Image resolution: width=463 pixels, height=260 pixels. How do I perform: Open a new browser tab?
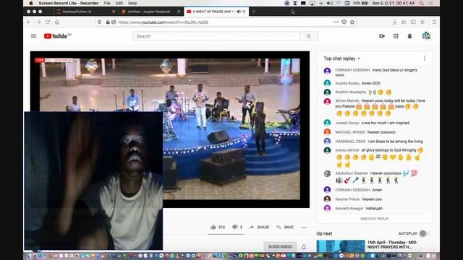tap(254, 12)
